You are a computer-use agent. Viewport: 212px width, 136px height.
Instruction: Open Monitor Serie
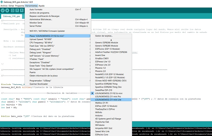58,23
